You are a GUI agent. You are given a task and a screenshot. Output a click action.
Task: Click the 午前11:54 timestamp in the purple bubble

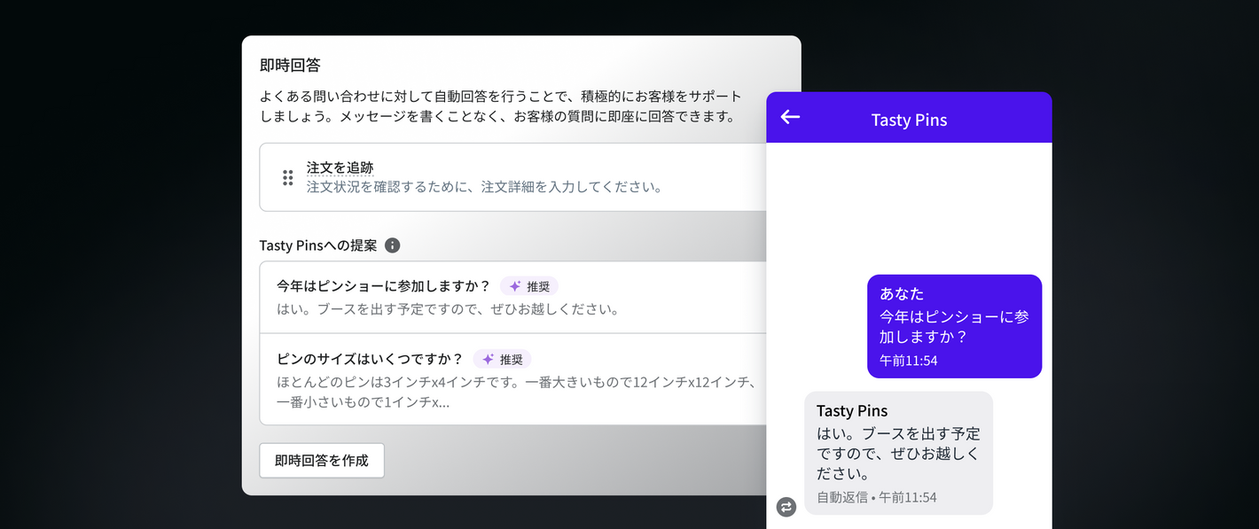[908, 361]
